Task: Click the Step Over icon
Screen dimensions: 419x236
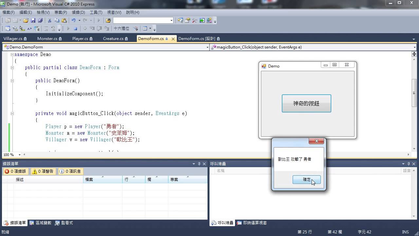Action: coord(99,29)
